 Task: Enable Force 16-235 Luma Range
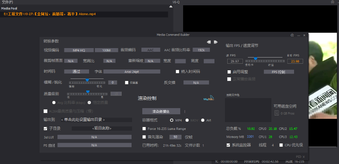point(144,129)
